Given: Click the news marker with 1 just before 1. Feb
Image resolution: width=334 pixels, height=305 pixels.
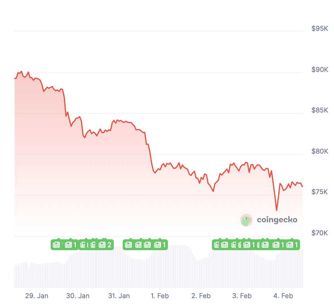Looking at the screenshot, I should [160, 245].
